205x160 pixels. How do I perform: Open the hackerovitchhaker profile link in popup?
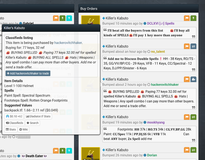coord(68,43)
